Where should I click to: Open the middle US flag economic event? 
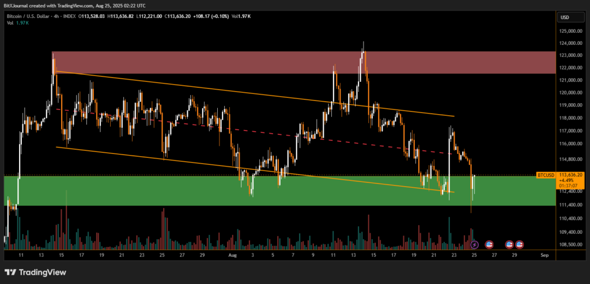(509, 245)
